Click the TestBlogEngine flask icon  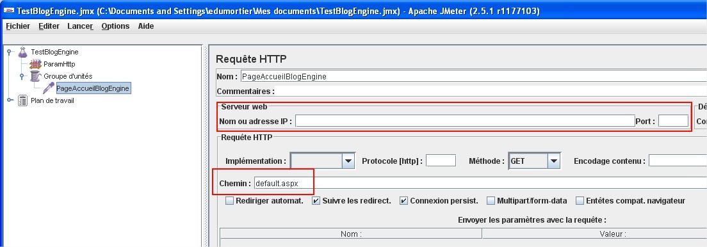click(x=22, y=52)
